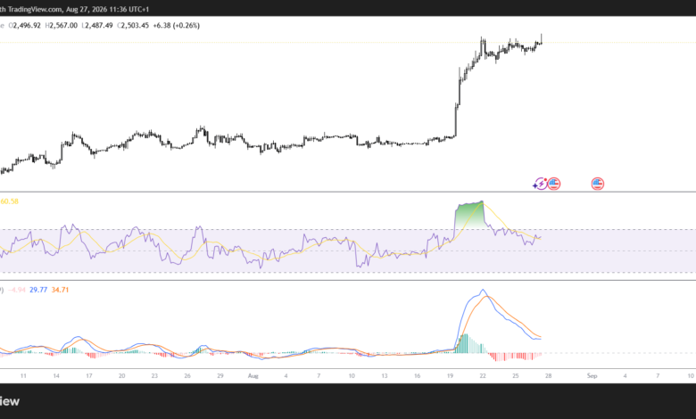Click the change value +6.38 (+0.26%)

(x=176, y=26)
